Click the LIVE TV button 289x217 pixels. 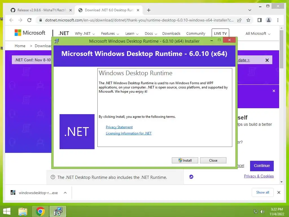pos(220,33)
